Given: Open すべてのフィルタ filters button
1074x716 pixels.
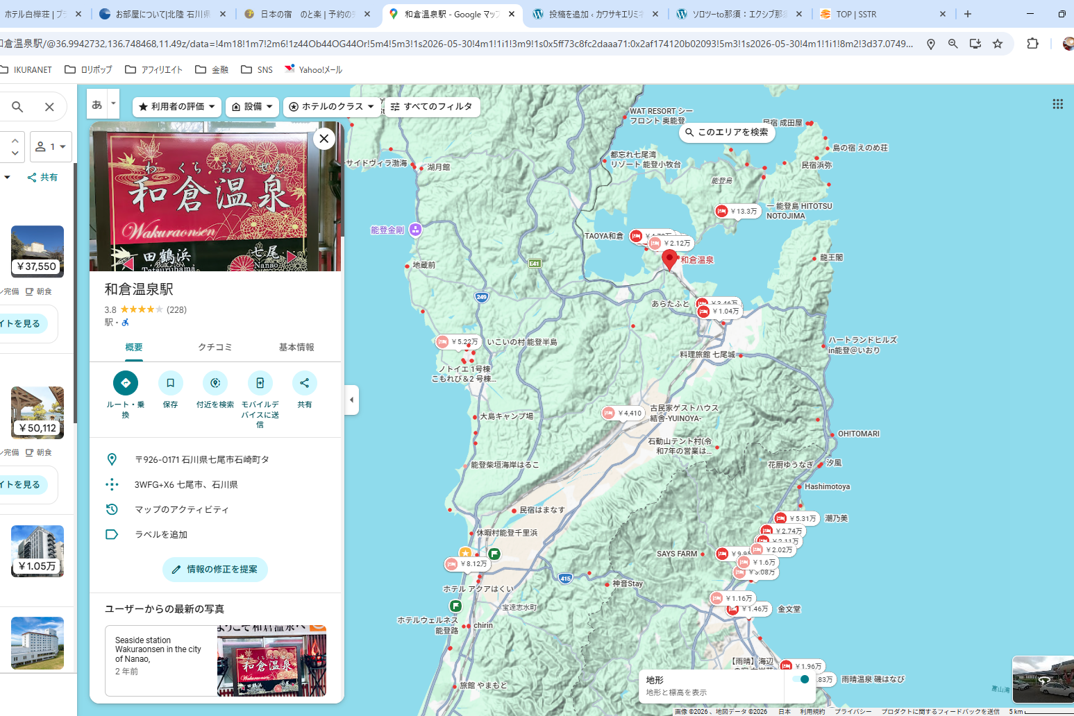Looking at the screenshot, I should click(431, 107).
